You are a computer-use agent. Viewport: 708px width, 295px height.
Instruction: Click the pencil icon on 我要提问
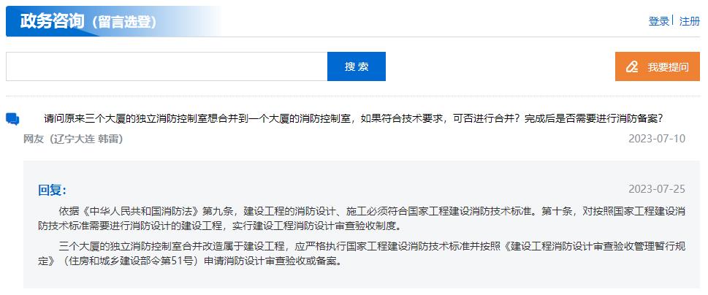coord(633,66)
